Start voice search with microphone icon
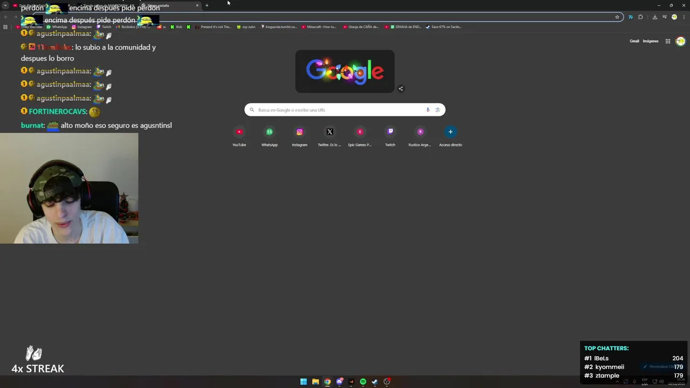 pos(428,110)
